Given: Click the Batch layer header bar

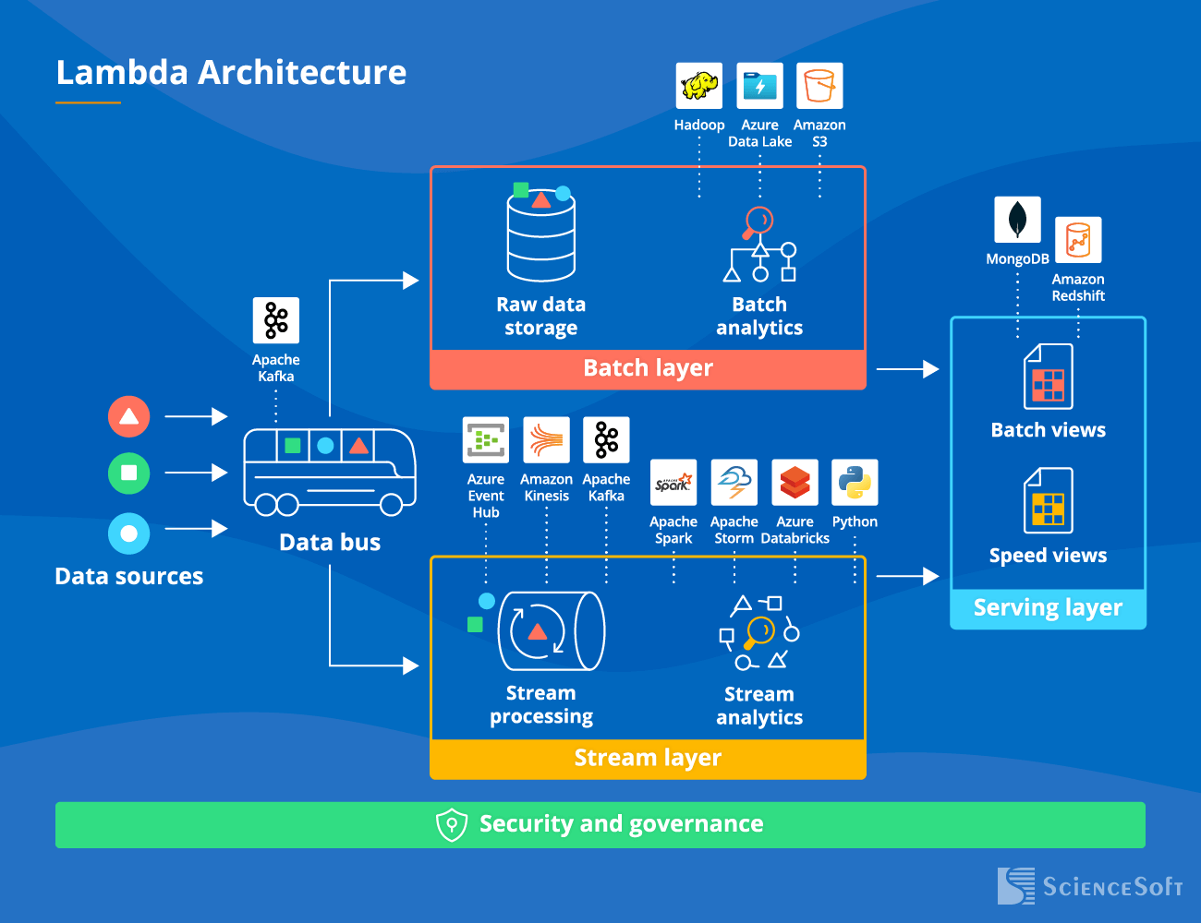Looking at the screenshot, I should 648,367.
